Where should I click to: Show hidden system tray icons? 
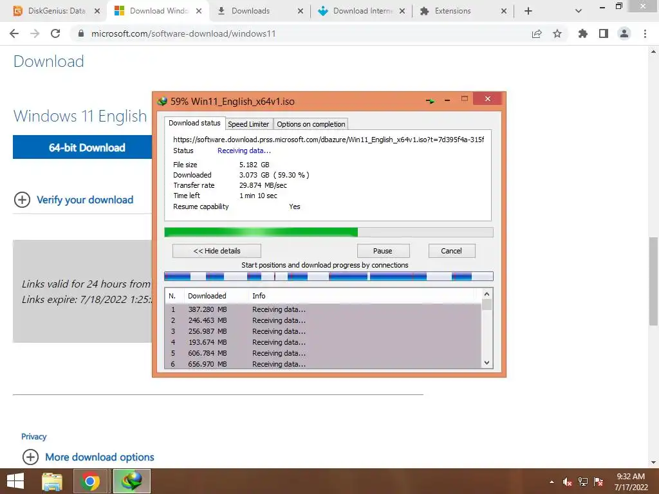[552, 482]
